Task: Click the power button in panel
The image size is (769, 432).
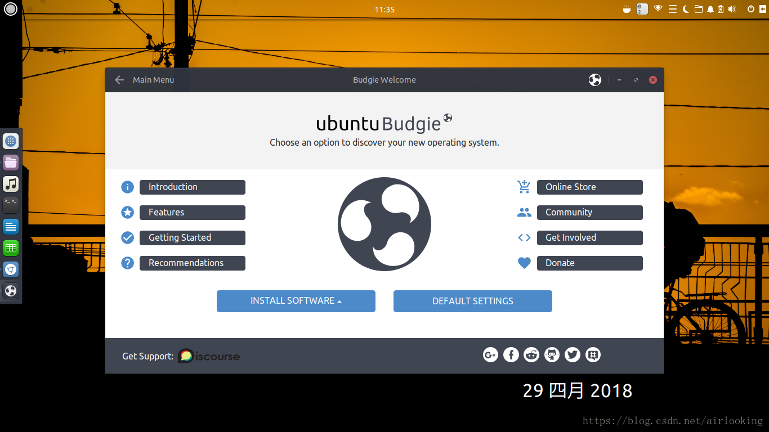Action: pos(750,9)
